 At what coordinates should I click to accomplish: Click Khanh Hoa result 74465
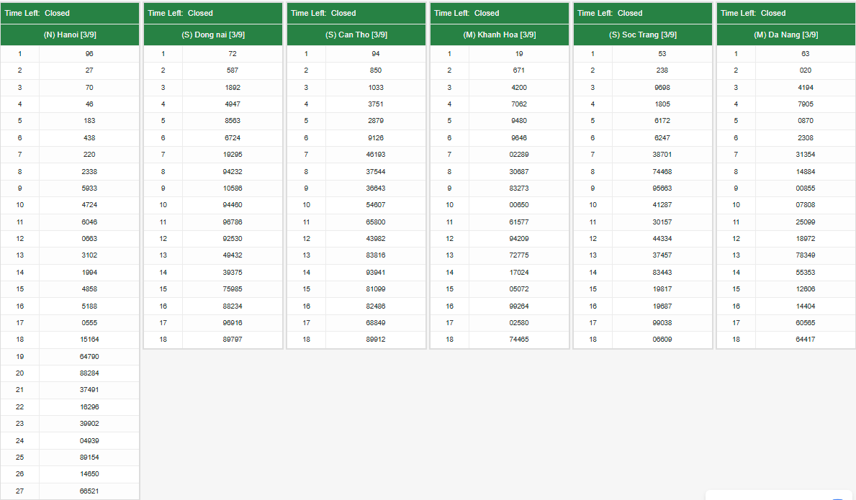coord(519,340)
